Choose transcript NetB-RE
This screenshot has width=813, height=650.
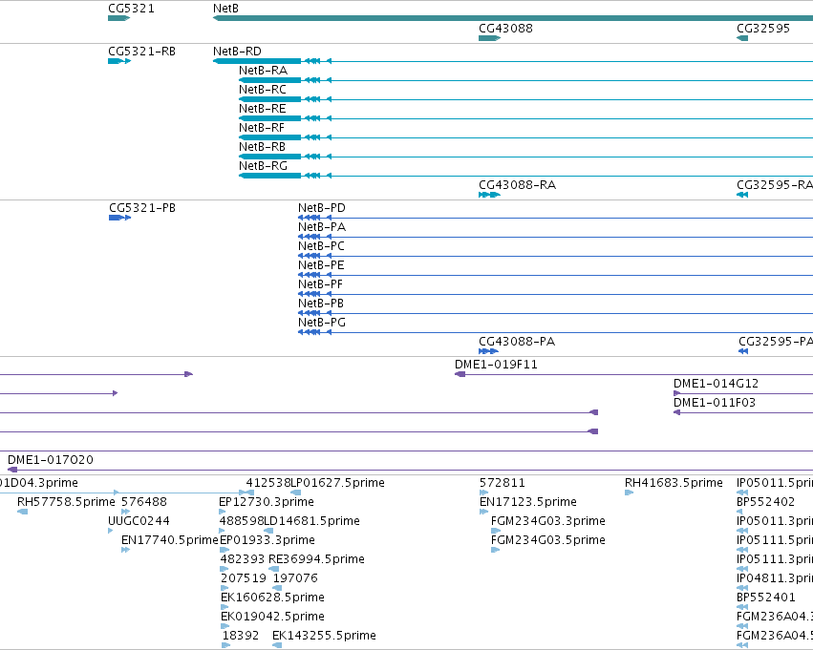263,109
